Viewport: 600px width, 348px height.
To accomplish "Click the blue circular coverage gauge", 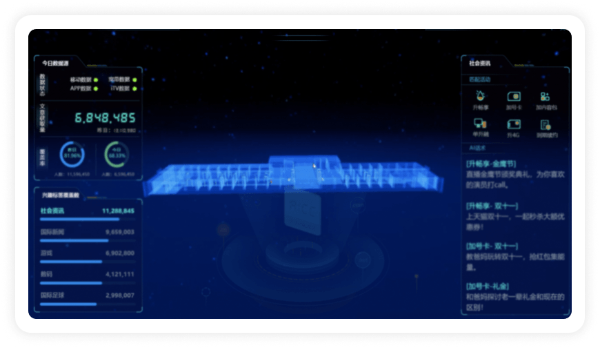I will click(x=72, y=155).
